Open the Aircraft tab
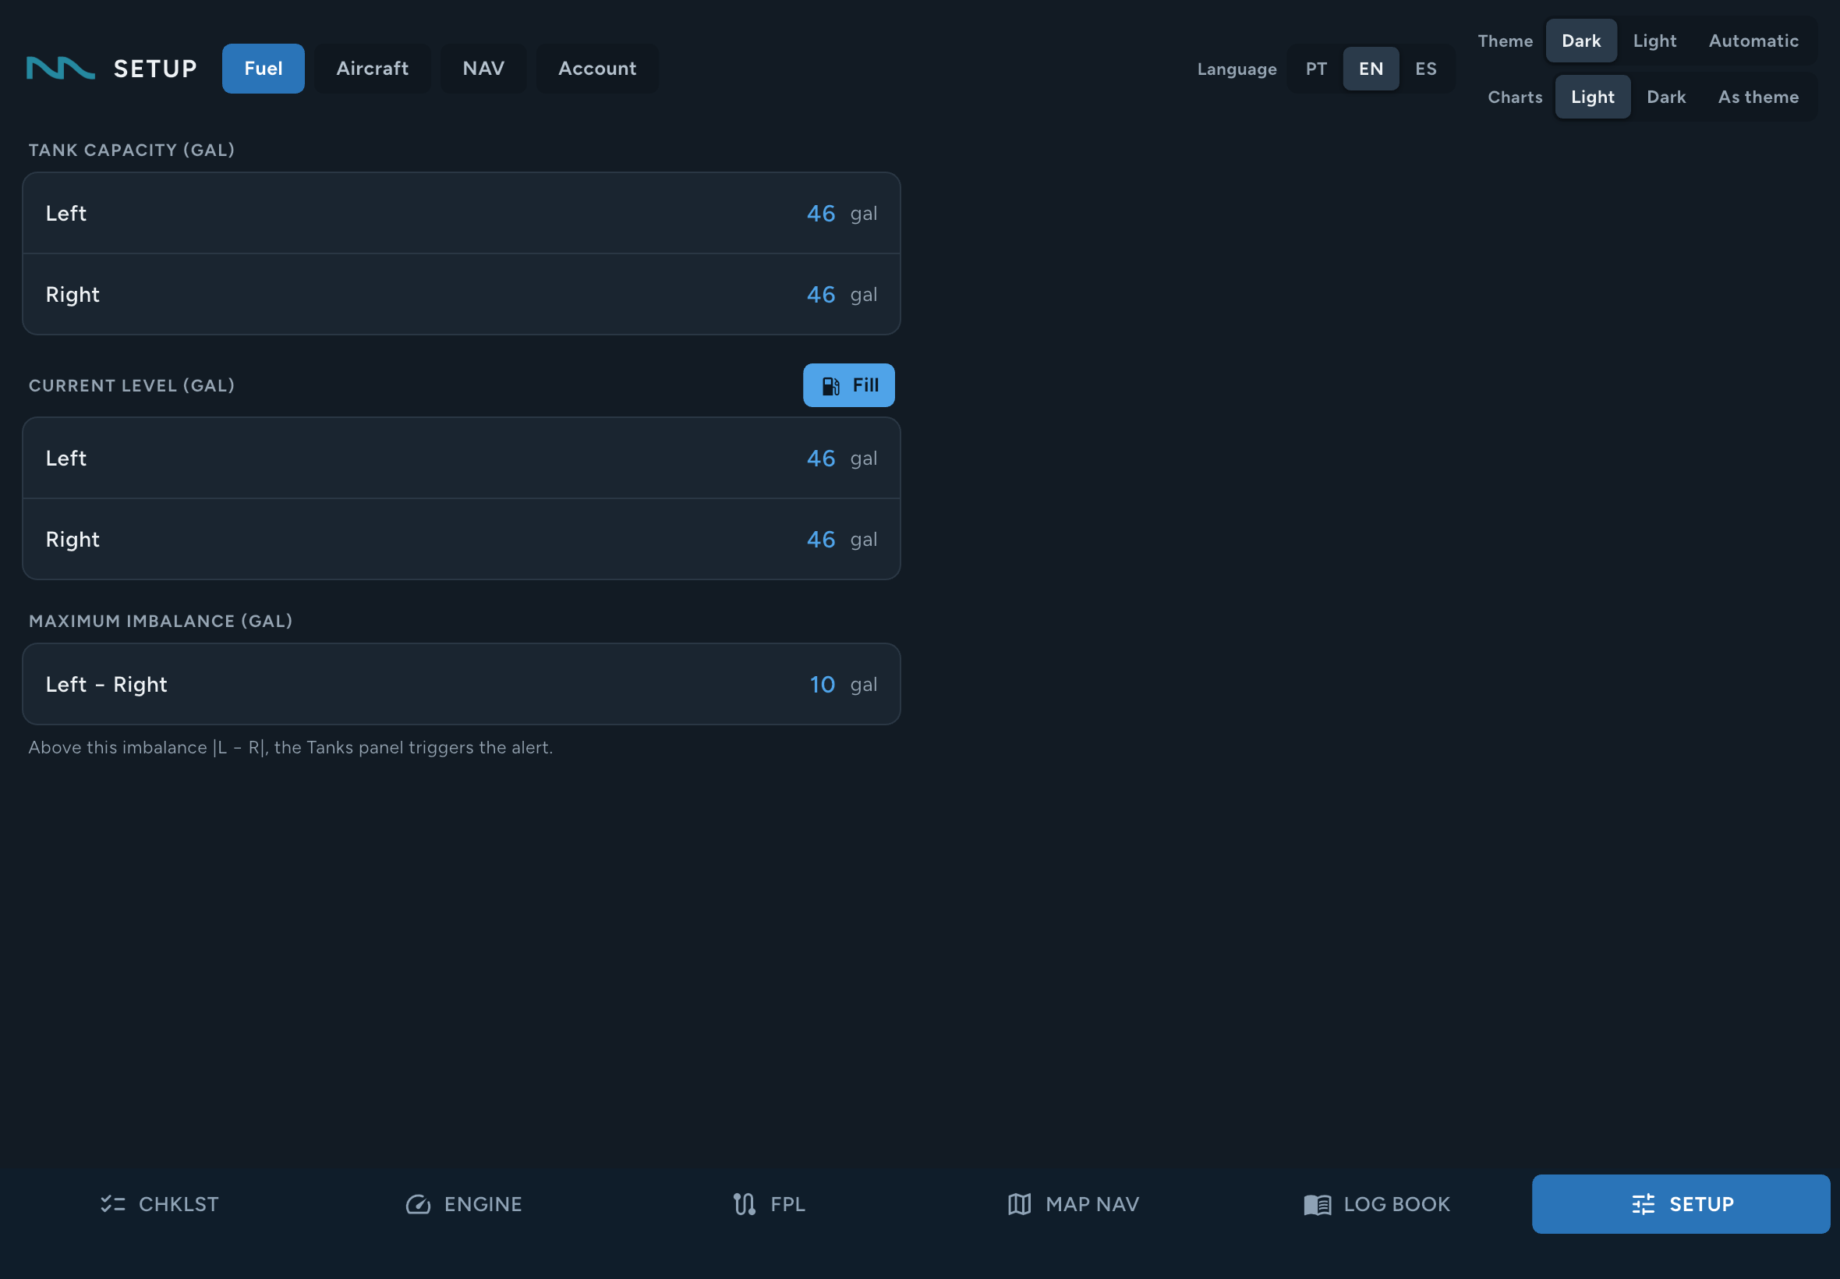 coord(372,68)
